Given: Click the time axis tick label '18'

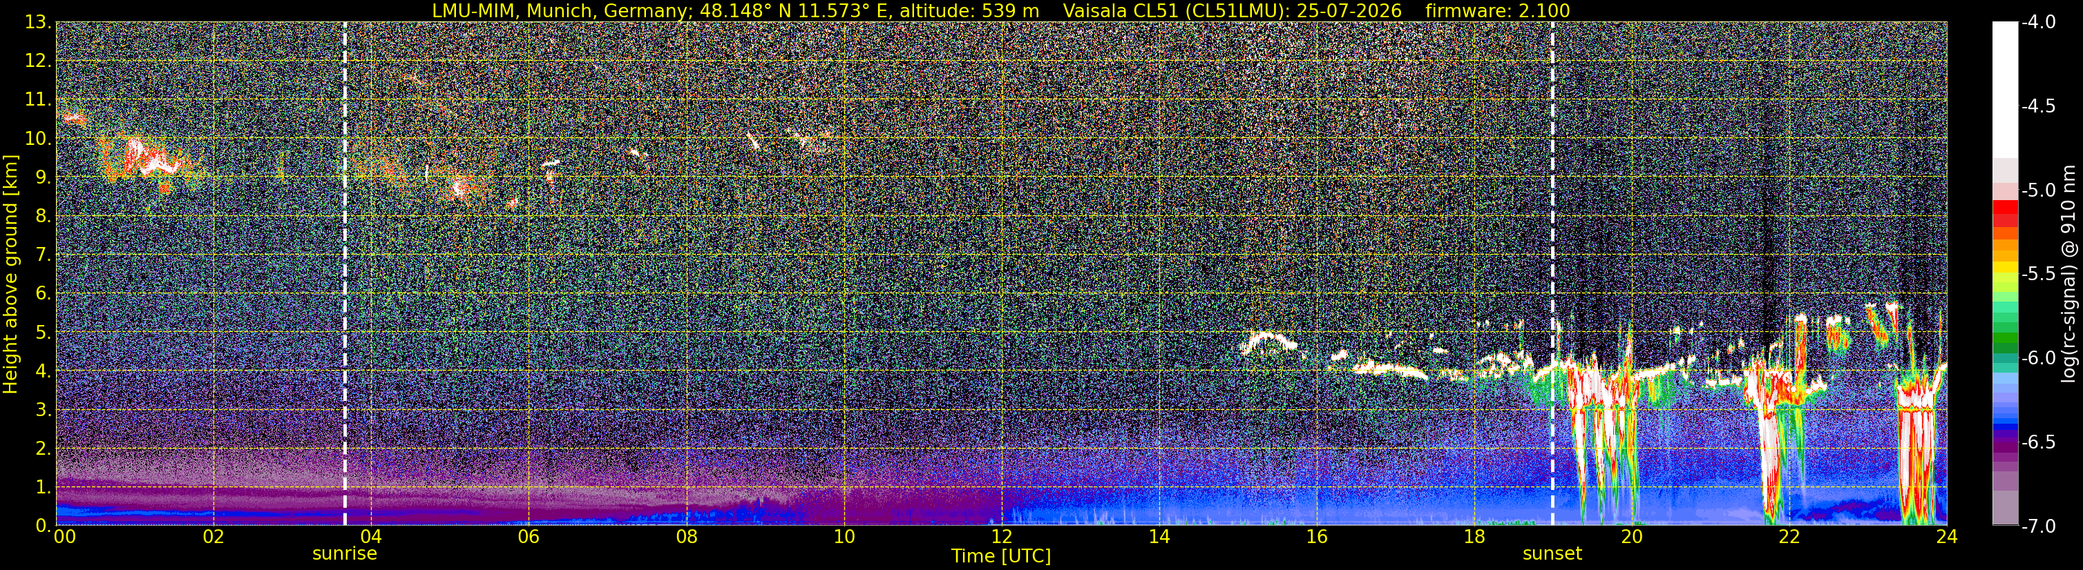Looking at the screenshot, I should click(1474, 537).
